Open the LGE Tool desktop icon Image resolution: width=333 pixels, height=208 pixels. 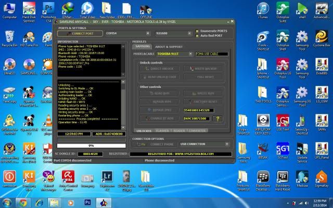[x=283, y=123]
